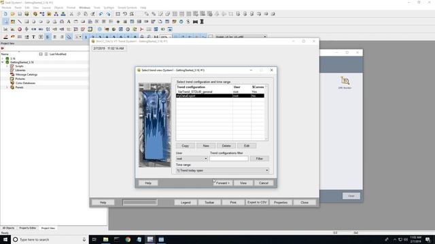Click the Windows search box

click(x=50, y=239)
